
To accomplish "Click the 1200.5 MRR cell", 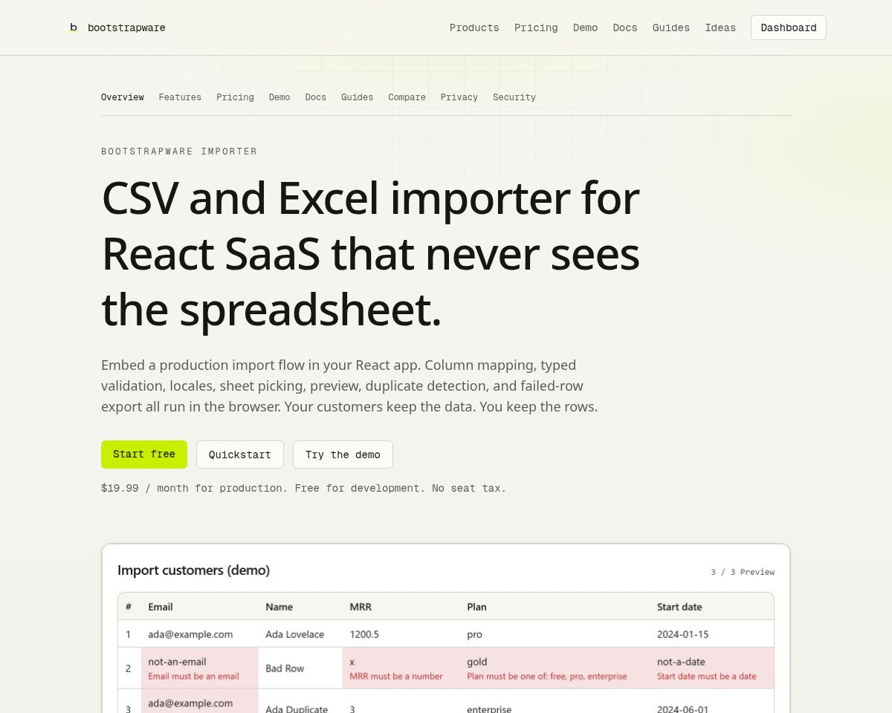I will tap(401, 634).
